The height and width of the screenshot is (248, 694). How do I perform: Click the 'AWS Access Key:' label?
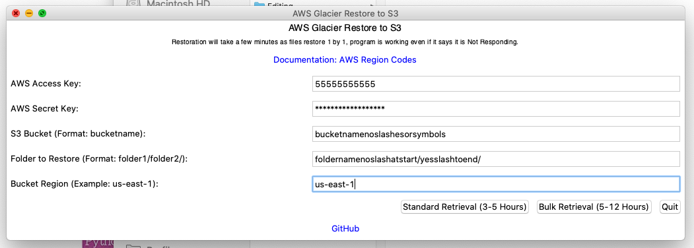tap(46, 84)
